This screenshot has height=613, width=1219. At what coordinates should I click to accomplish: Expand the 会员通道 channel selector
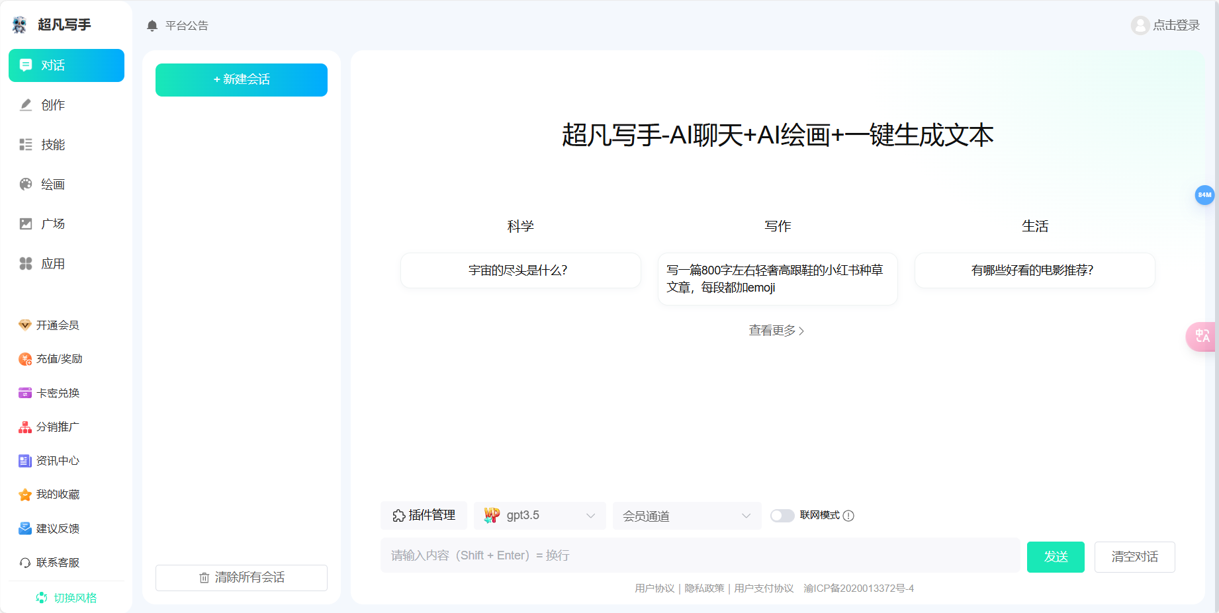click(x=686, y=515)
